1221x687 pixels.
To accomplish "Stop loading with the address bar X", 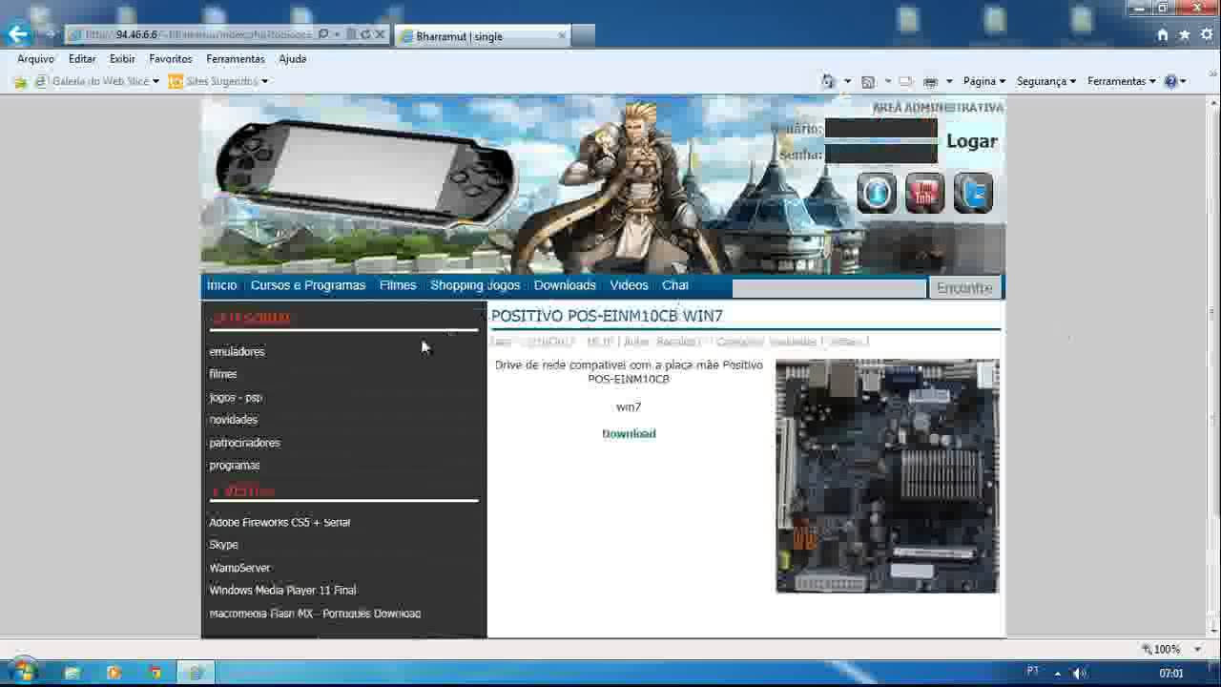I will click(x=380, y=34).
